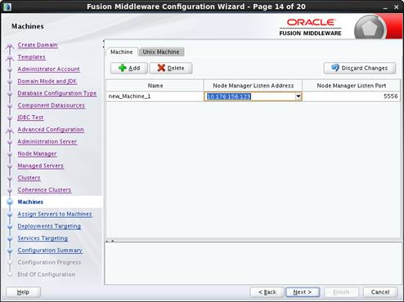
Task: Click the Cancel button
Action: point(380,292)
